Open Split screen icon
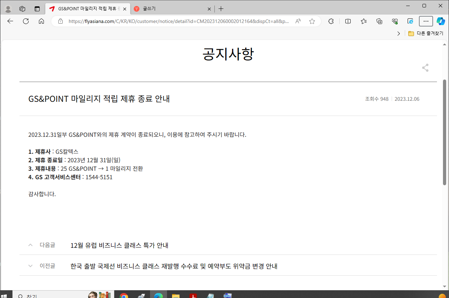Viewport: 449px width, 298px height. 348,21
